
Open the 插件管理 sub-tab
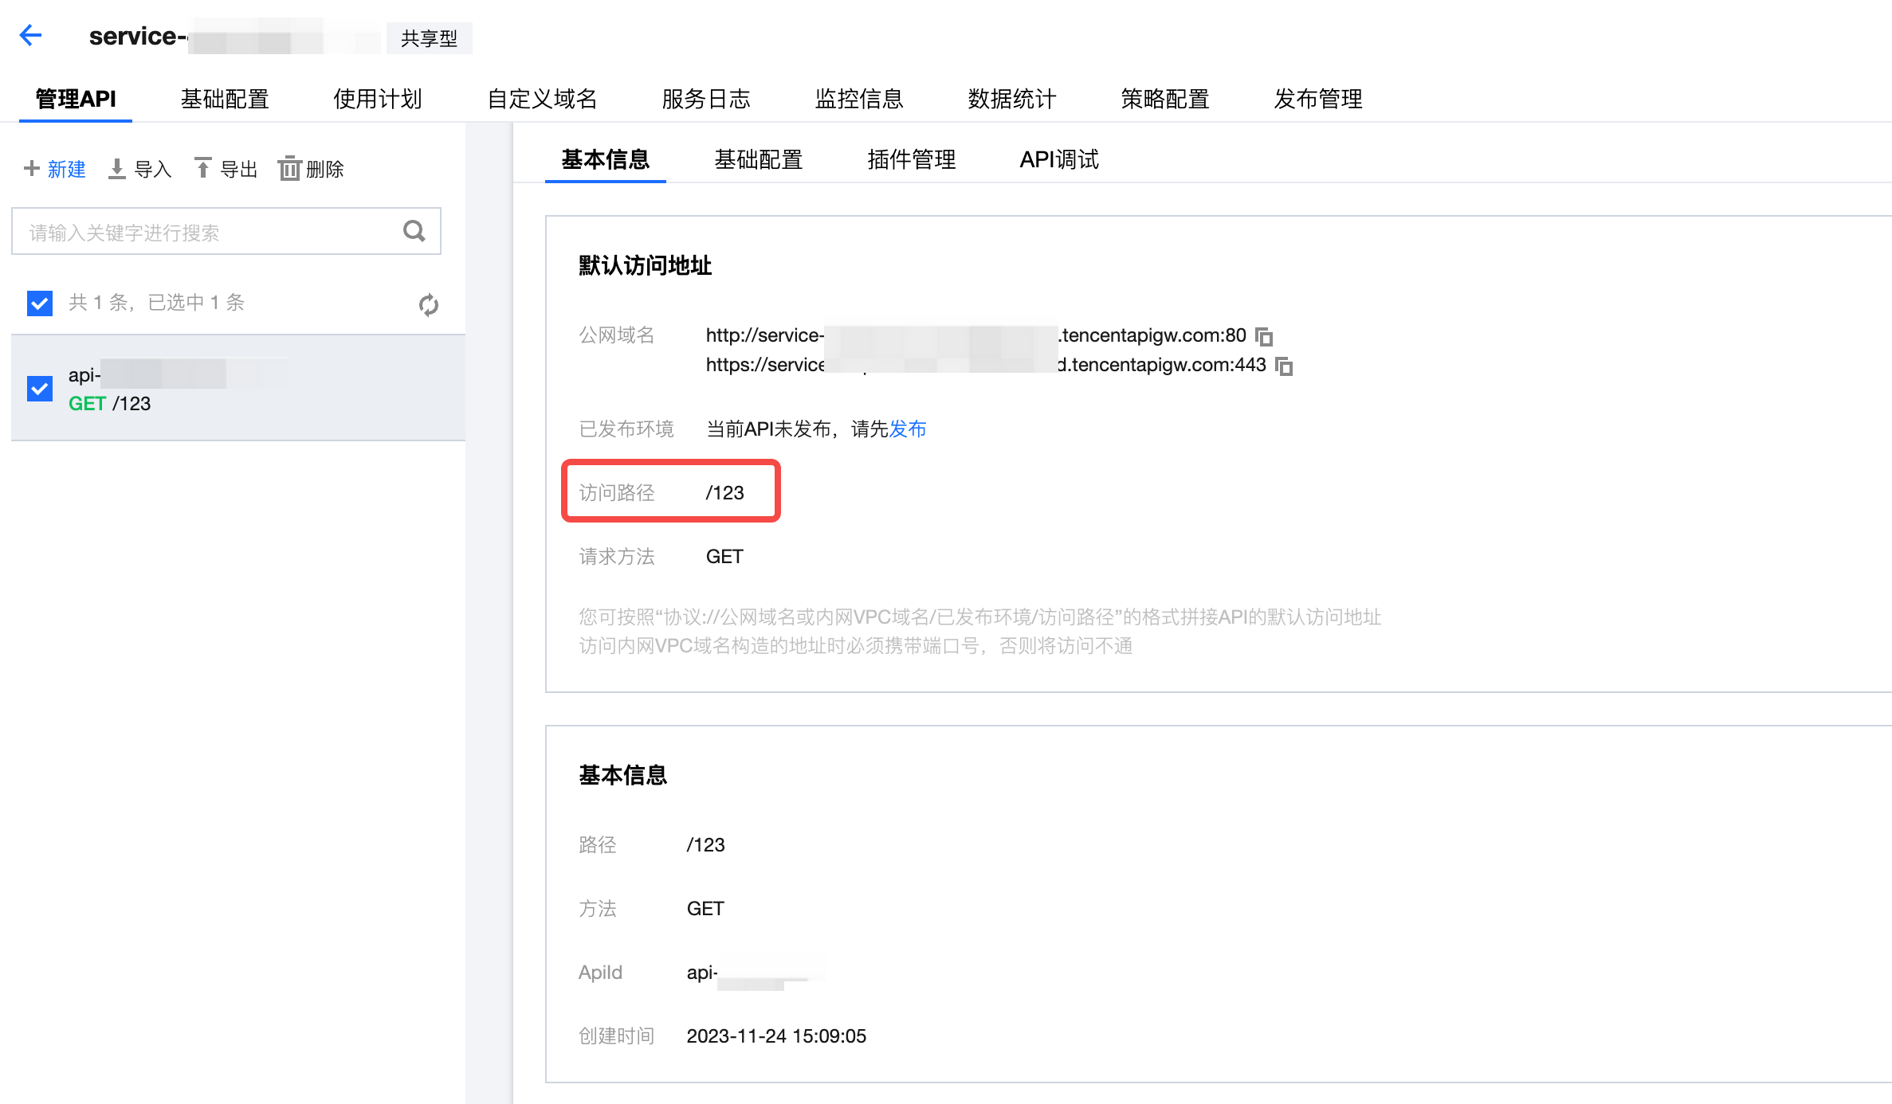911,159
